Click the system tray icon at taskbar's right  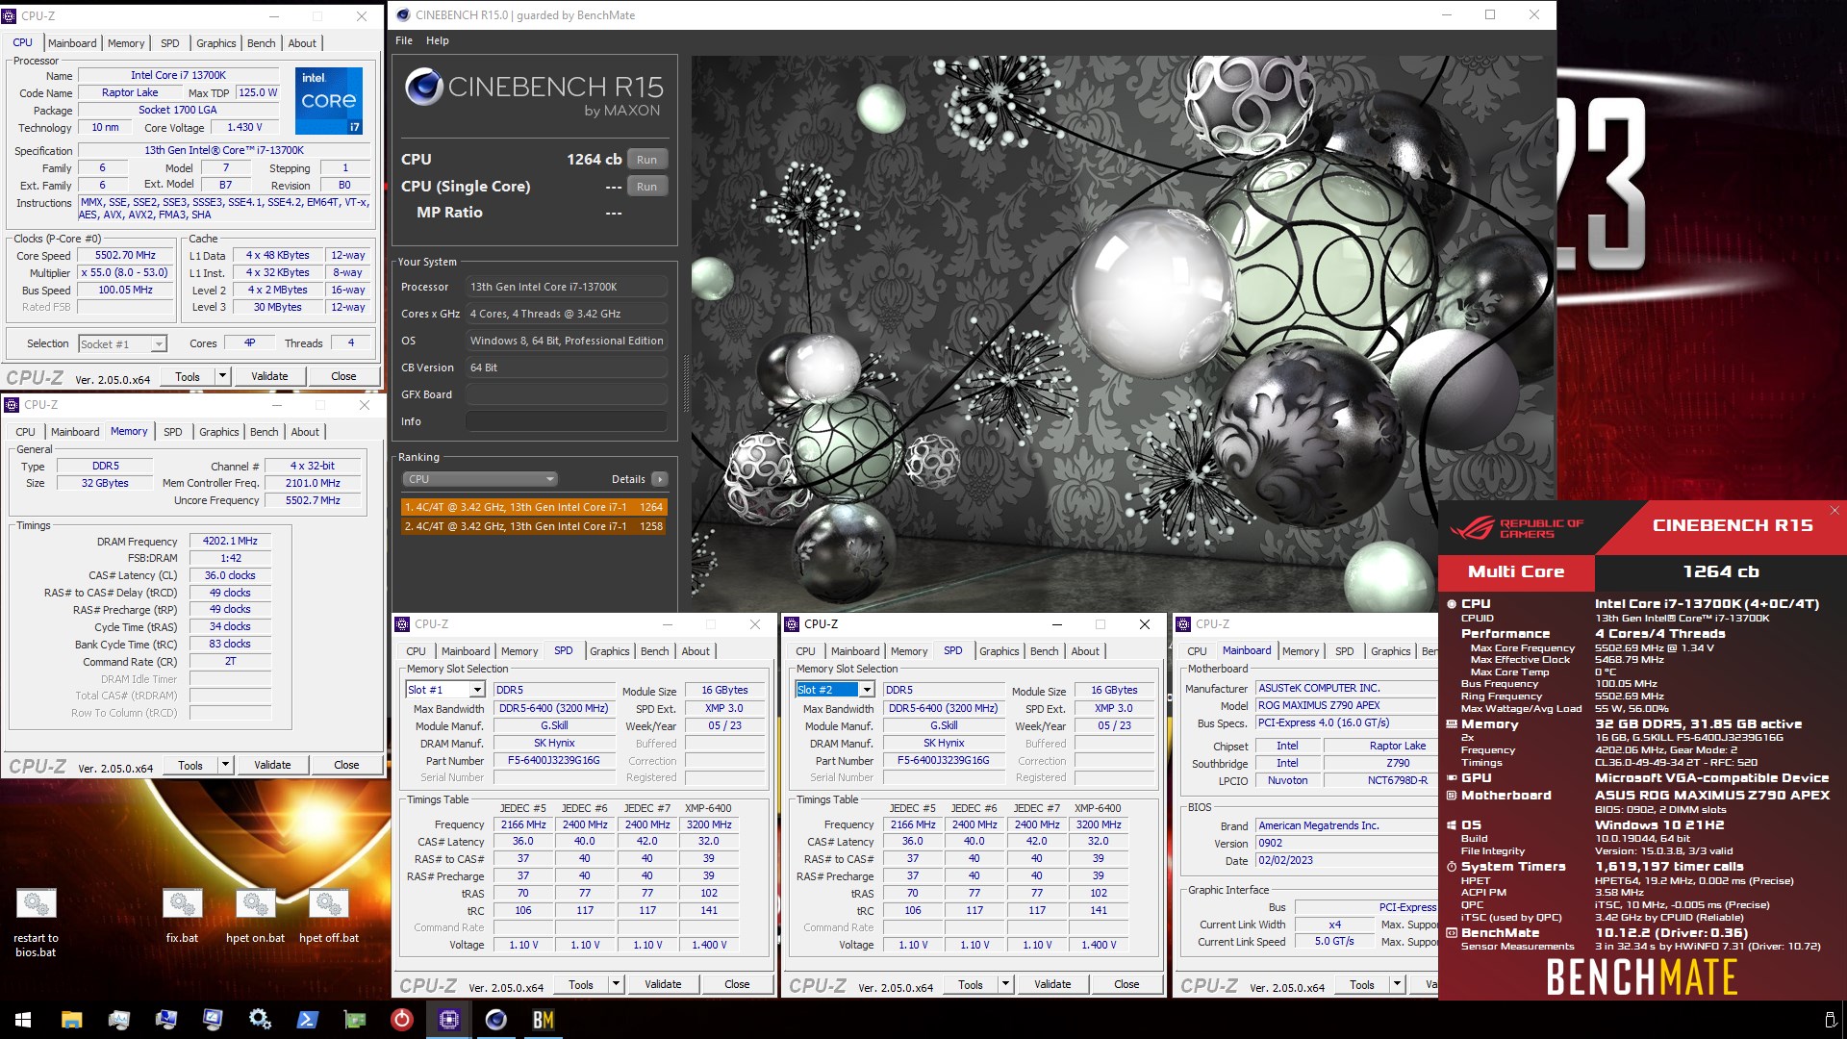tap(1830, 1020)
